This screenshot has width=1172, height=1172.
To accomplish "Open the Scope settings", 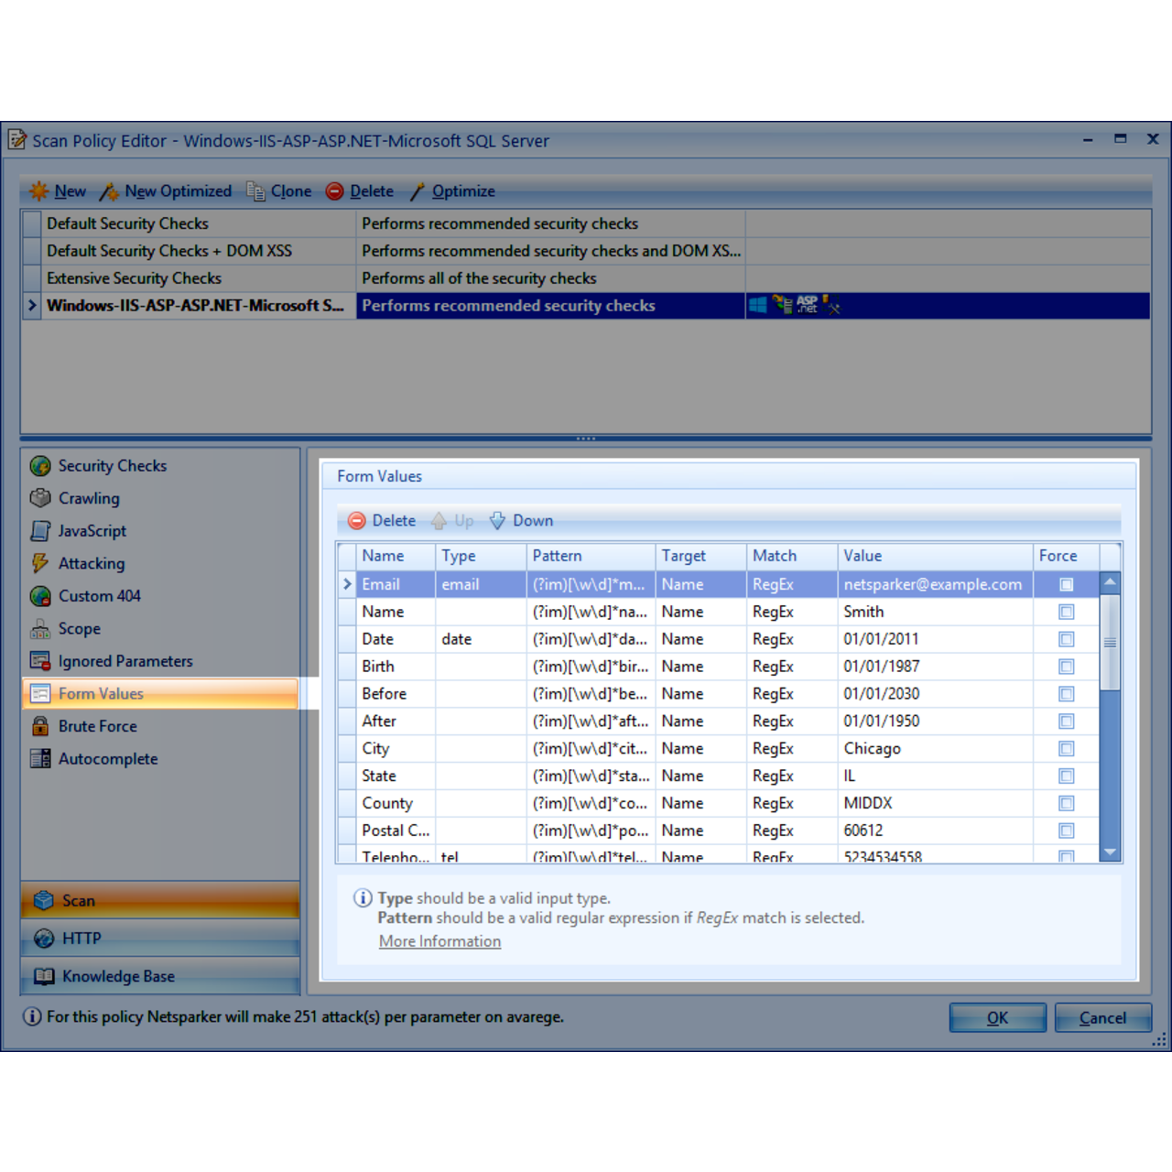I will tap(79, 628).
